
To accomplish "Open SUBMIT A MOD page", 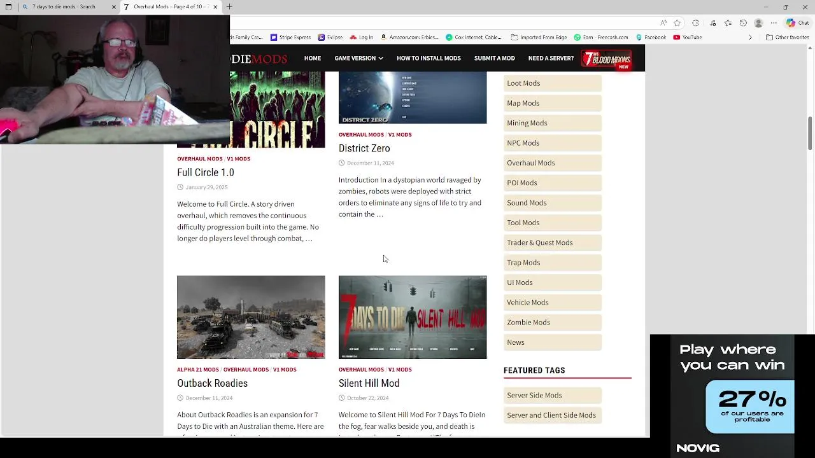I will (495, 58).
